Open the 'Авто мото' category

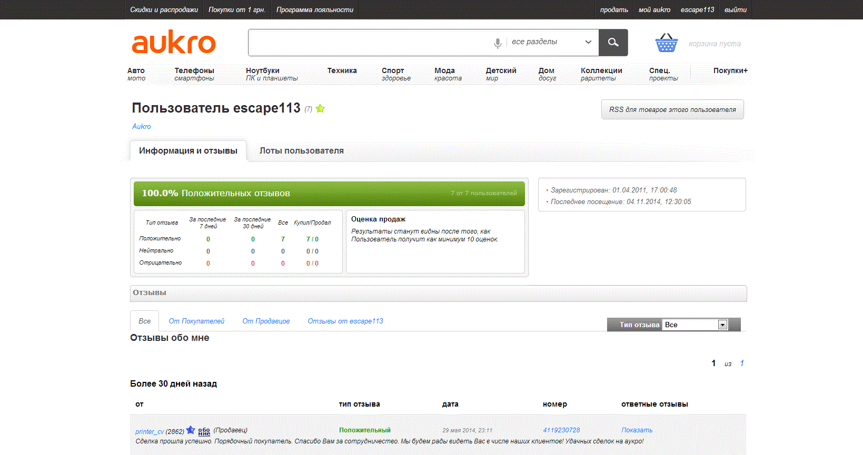click(136, 74)
